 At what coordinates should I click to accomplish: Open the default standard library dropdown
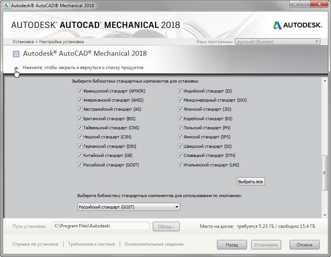tap(128, 207)
